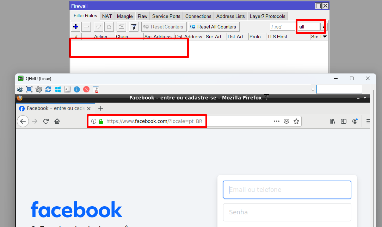Select the Layer7 Protocols tab
This screenshot has width=382, height=227.
click(x=267, y=16)
